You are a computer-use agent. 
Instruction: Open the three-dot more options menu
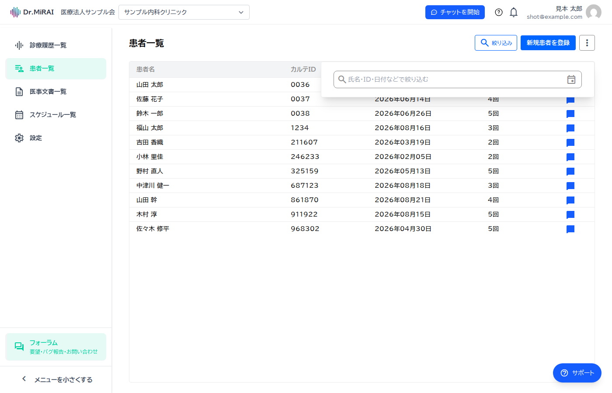click(587, 43)
